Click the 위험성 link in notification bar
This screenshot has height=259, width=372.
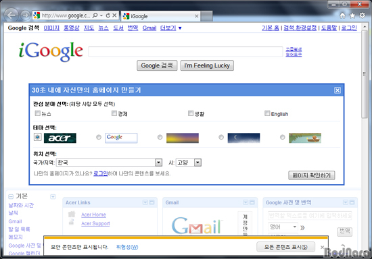(127, 247)
